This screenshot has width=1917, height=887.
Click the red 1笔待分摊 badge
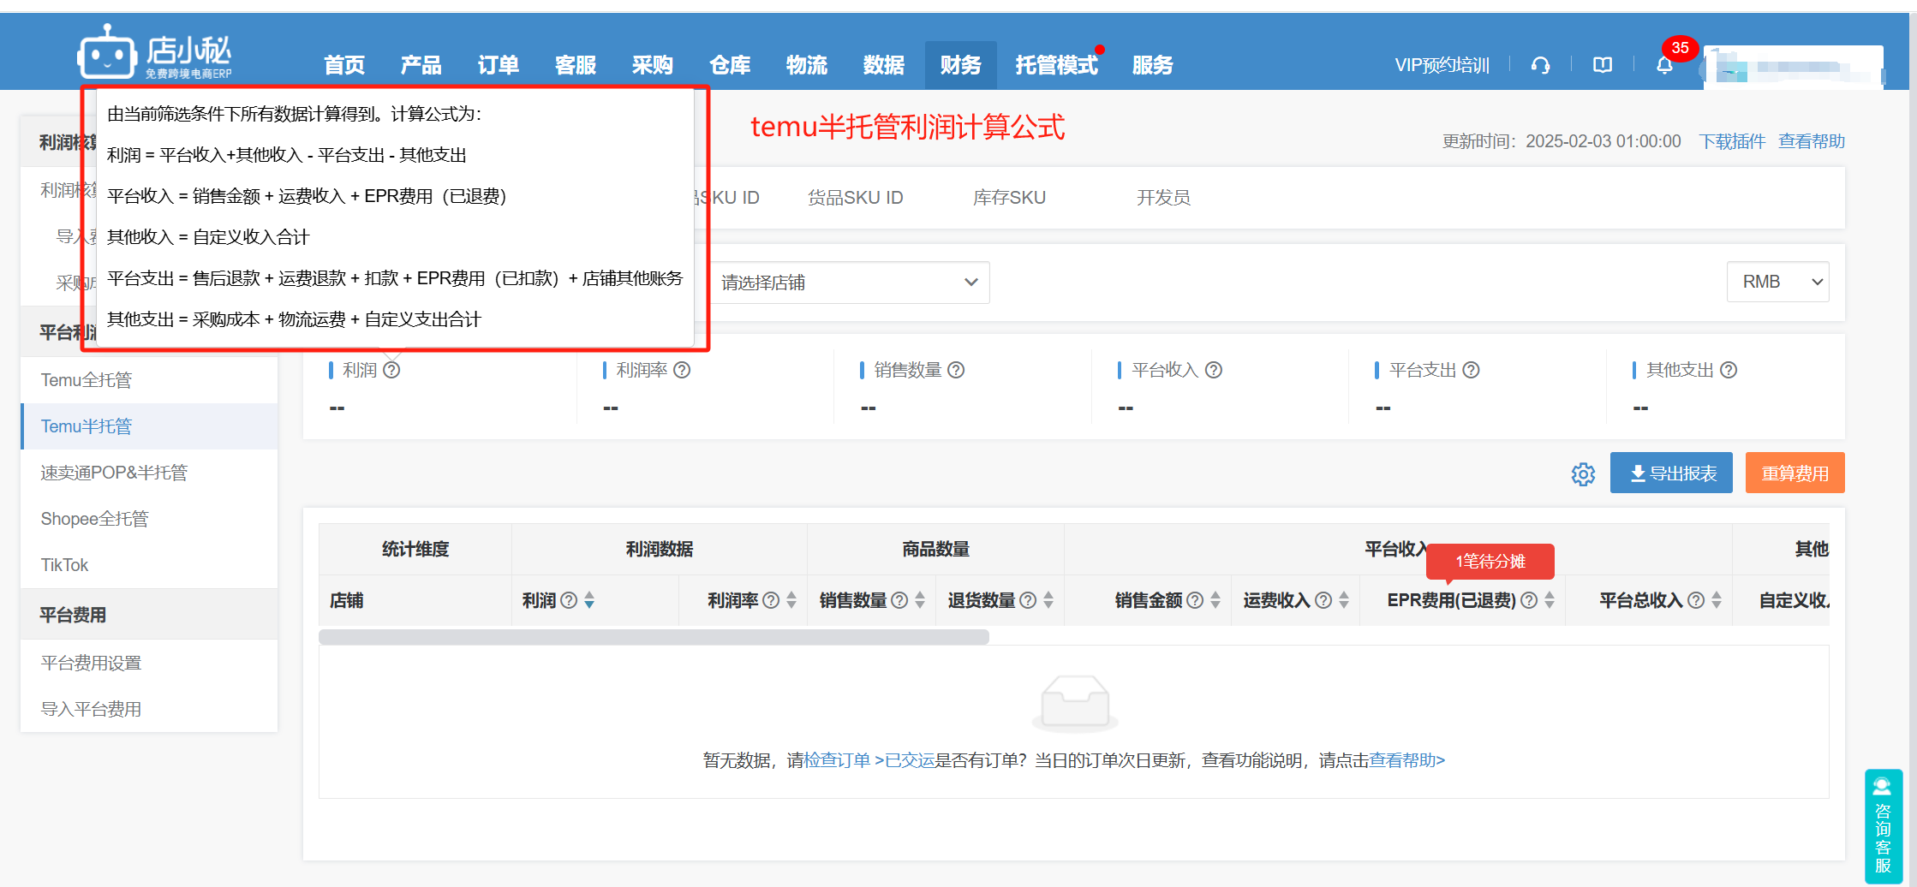(x=1490, y=562)
